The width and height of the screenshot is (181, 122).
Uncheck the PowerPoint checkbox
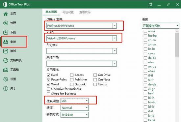[x=48, y=80]
